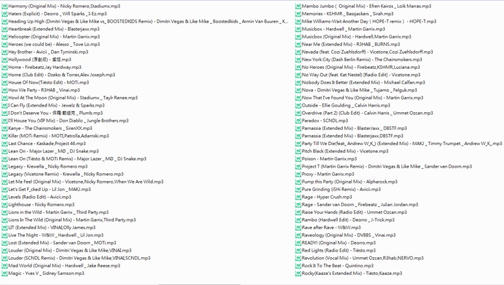This screenshot has height=285, width=504.
Task: Select the file icon beside Paradox - SCNDL
Action: click(297, 120)
